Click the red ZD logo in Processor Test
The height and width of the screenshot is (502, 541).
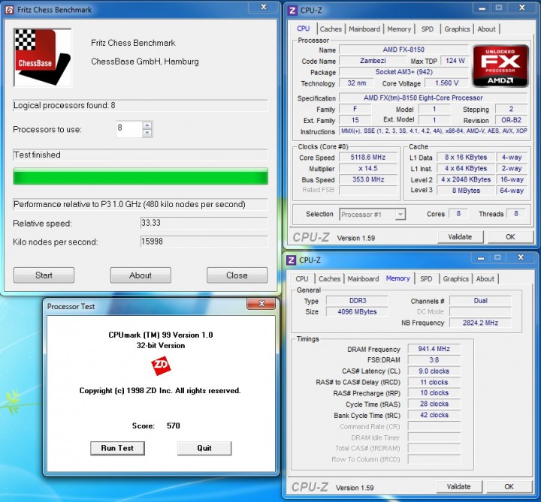coord(161,365)
